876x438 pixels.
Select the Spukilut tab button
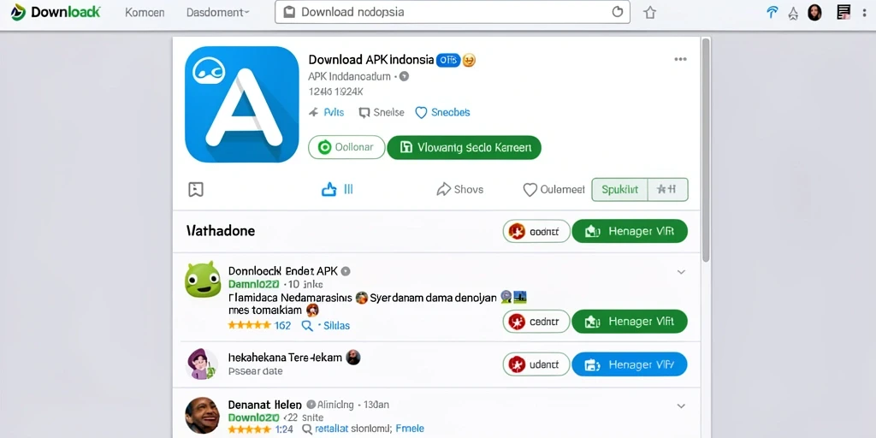(619, 189)
